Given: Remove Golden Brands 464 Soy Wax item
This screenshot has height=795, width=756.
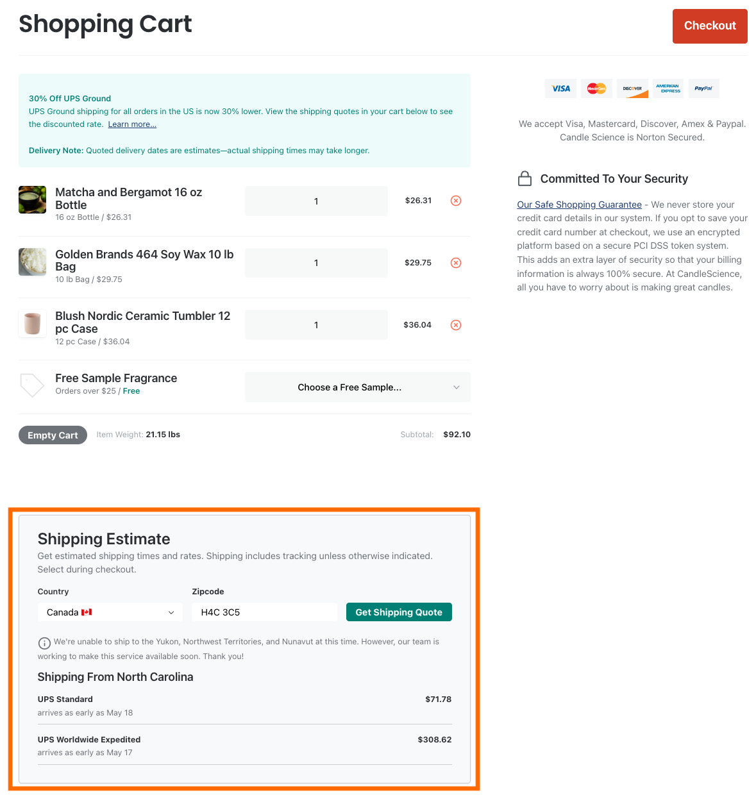Looking at the screenshot, I should (456, 263).
